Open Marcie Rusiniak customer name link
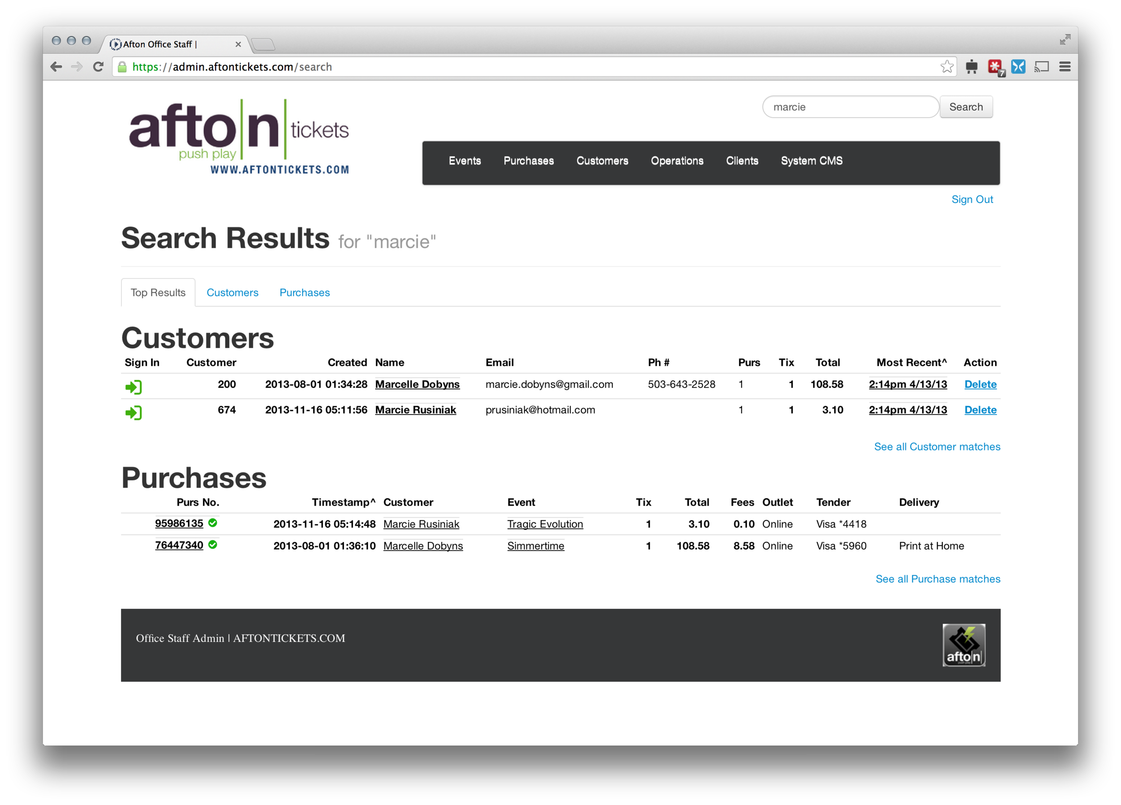Image resolution: width=1121 pixels, height=805 pixels. click(x=415, y=410)
